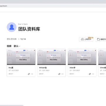Click the 00:07 duration on William card
Screen dimensions: 106x106
pos(41,74)
